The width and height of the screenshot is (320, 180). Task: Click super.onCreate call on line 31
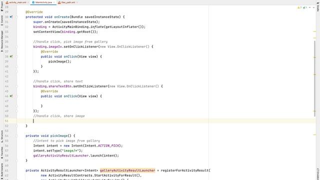point(66,22)
